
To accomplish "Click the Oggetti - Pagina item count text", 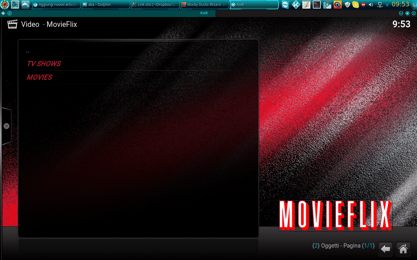I will [343, 246].
